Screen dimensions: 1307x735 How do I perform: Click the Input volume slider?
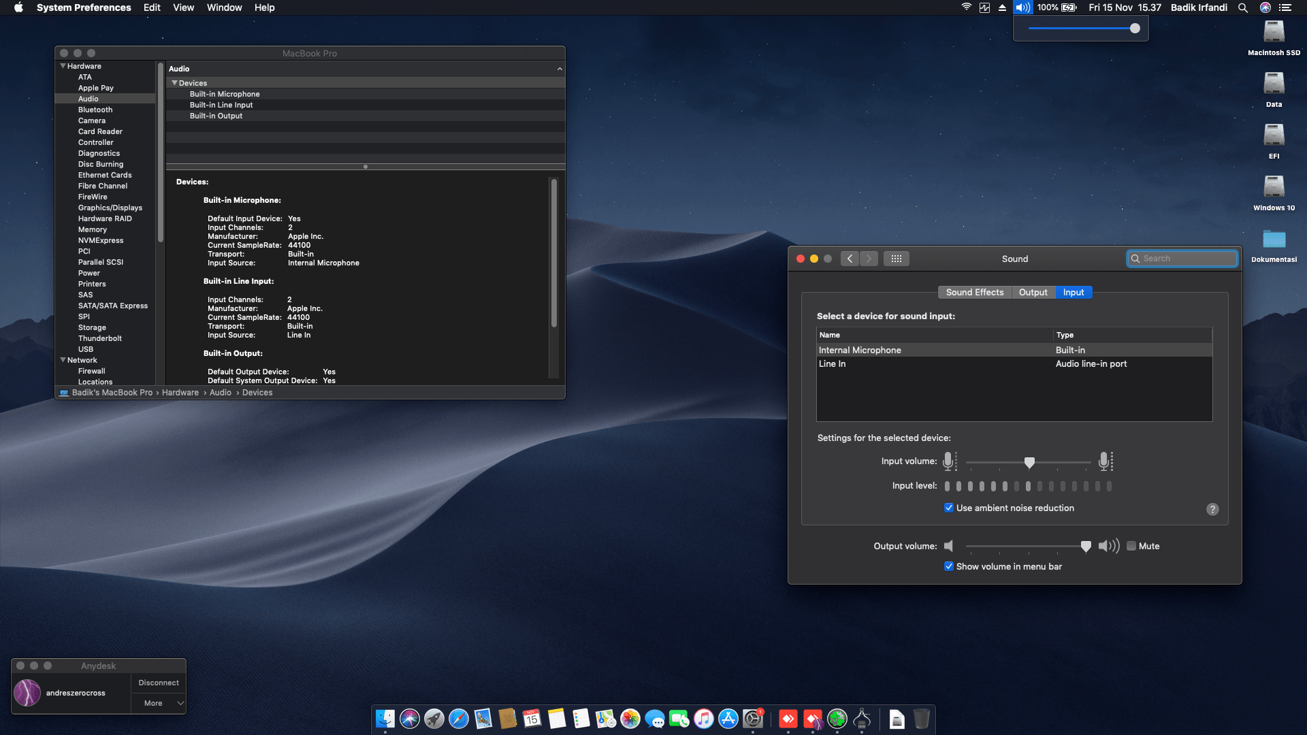[x=1029, y=462]
